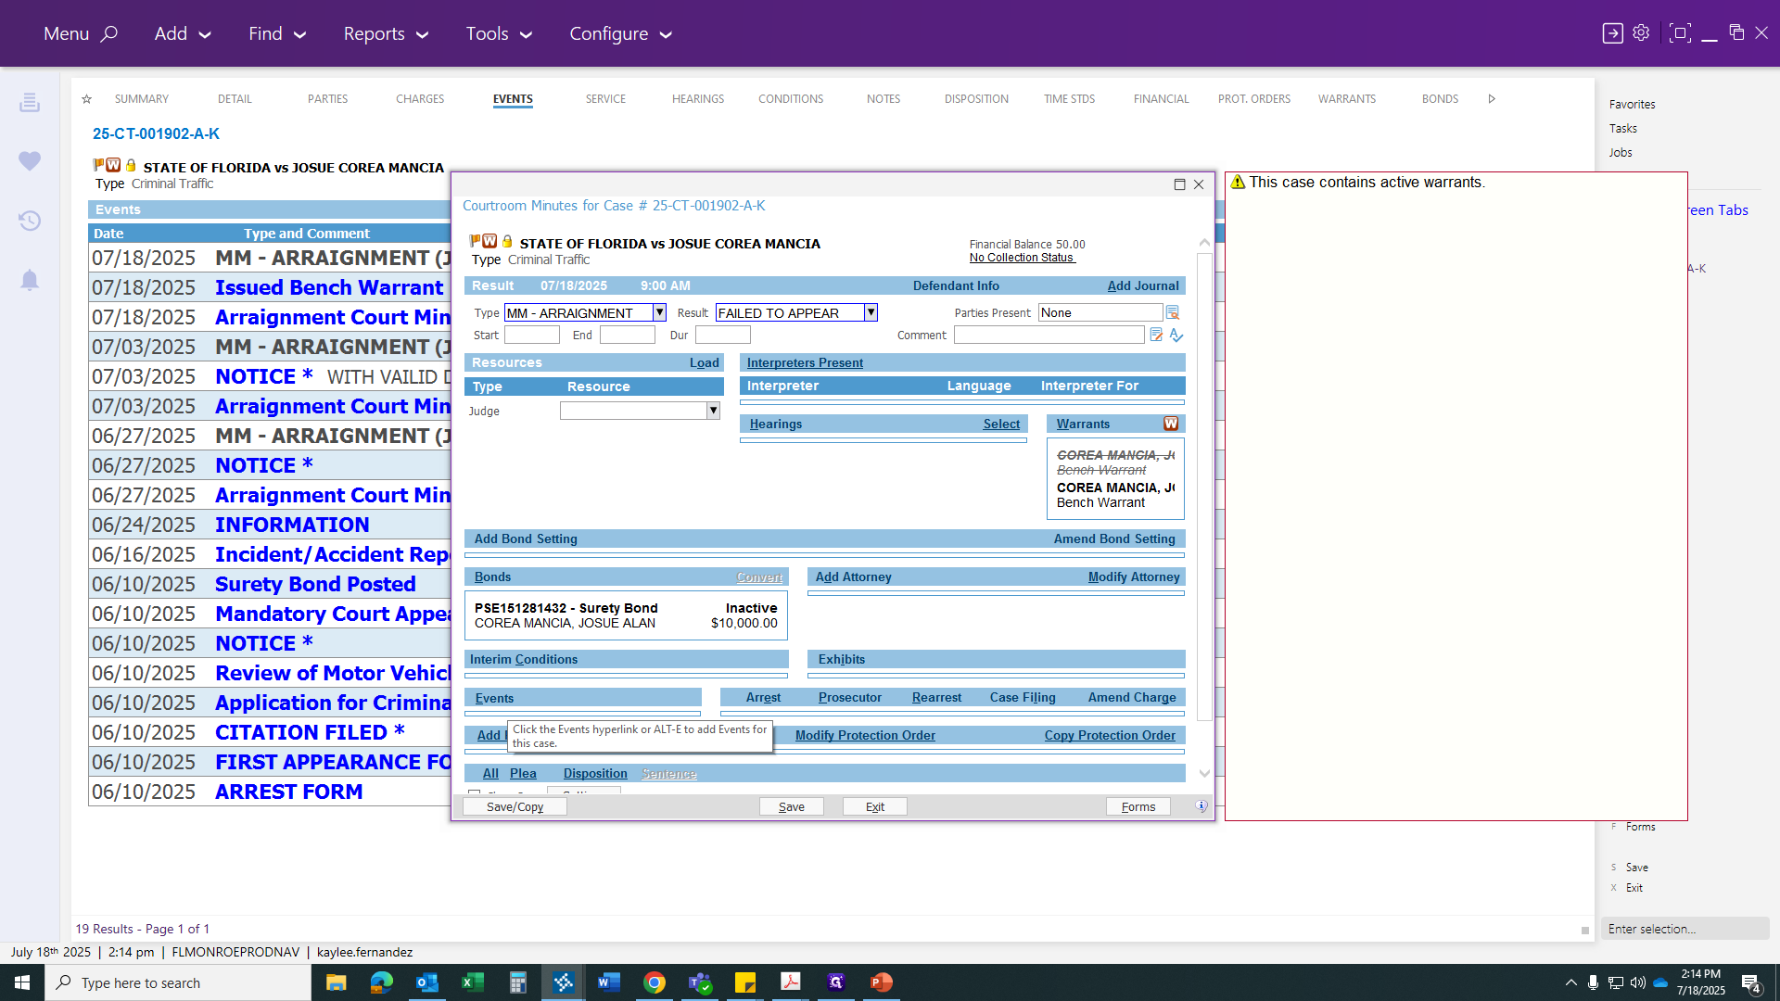
Task: Click the Parties Present lookup icon
Action: click(x=1173, y=312)
